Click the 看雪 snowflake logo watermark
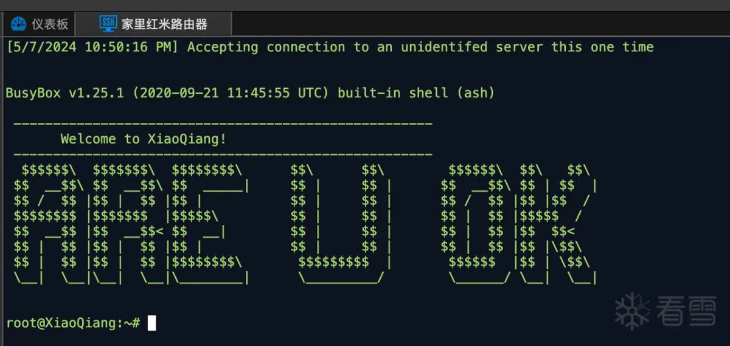The width and height of the screenshot is (730, 346). [632, 310]
